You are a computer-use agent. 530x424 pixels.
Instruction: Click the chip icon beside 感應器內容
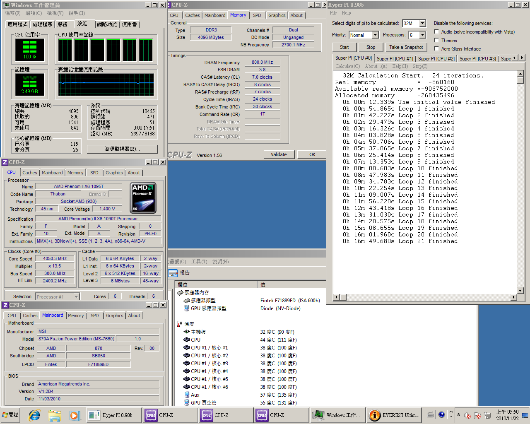pos(180,293)
